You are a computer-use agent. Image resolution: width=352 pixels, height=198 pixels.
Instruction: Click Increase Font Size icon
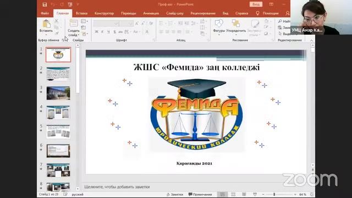[137, 23]
